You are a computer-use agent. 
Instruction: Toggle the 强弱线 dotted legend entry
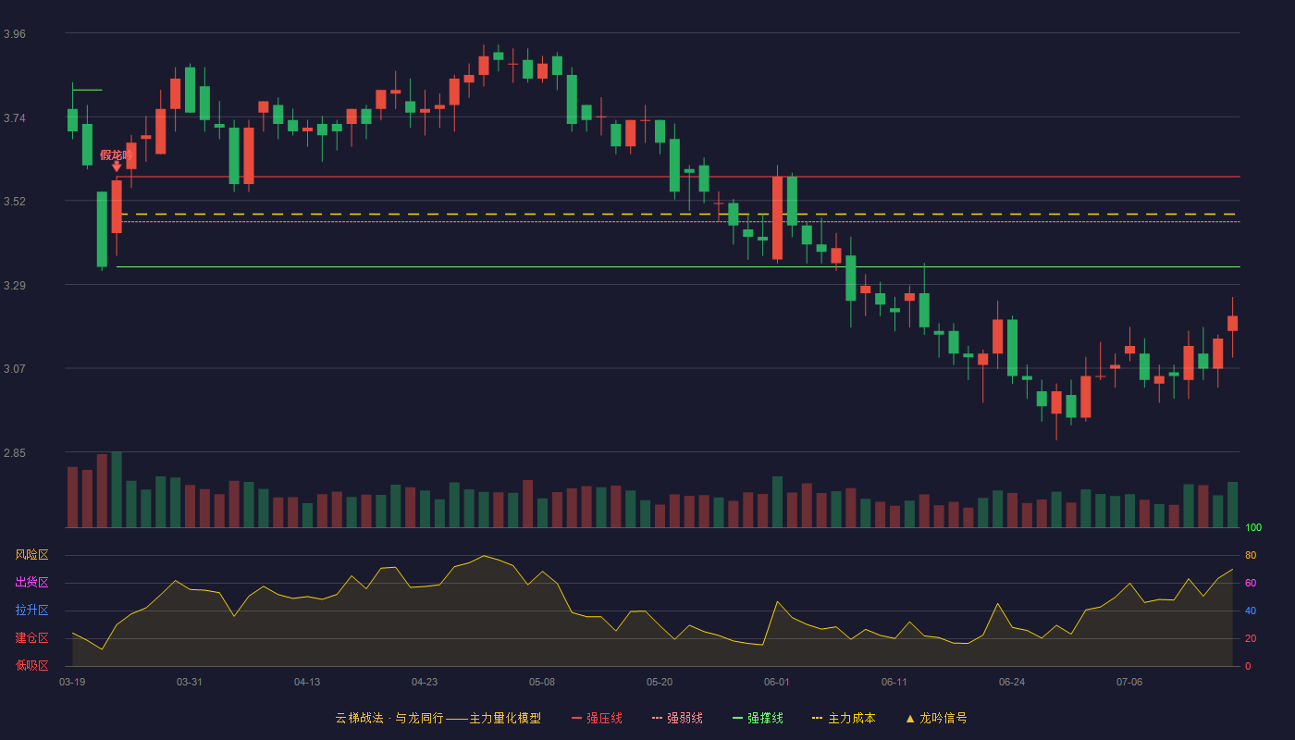click(x=677, y=718)
